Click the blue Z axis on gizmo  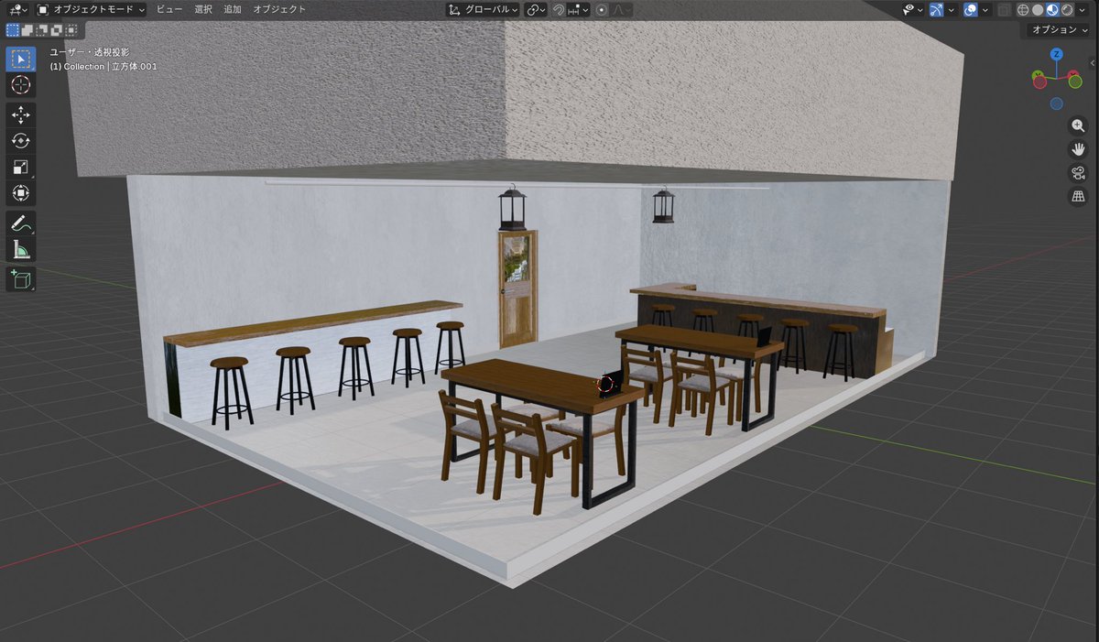tap(1057, 54)
